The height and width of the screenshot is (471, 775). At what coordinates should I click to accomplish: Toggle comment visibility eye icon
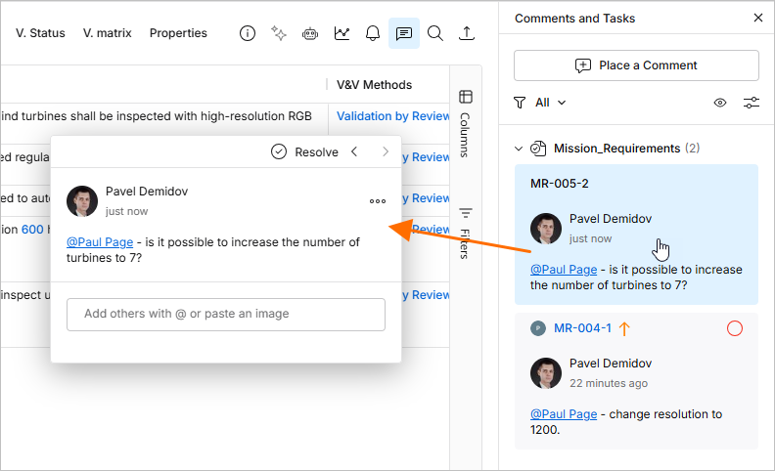click(x=720, y=103)
